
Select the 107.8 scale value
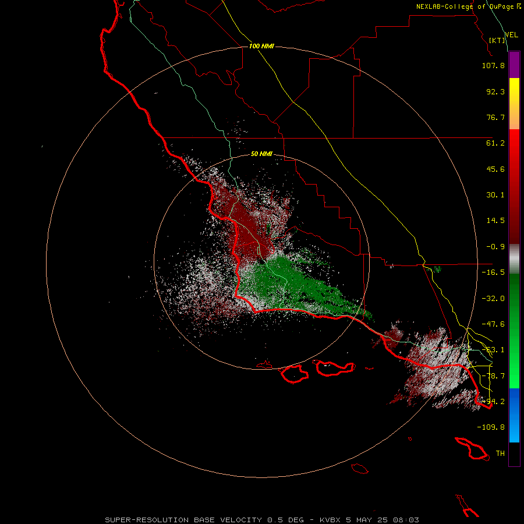(493, 65)
